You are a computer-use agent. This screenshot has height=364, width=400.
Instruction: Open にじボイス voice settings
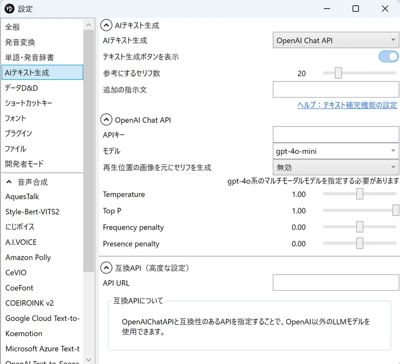(42, 227)
